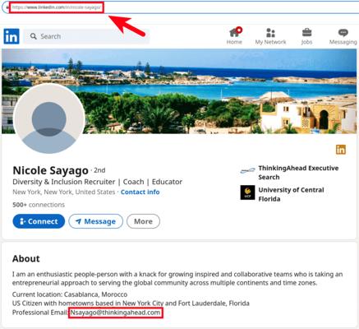Screen dimensions: 359x329
Task: Click the University of Central Florida link
Action: point(291,194)
